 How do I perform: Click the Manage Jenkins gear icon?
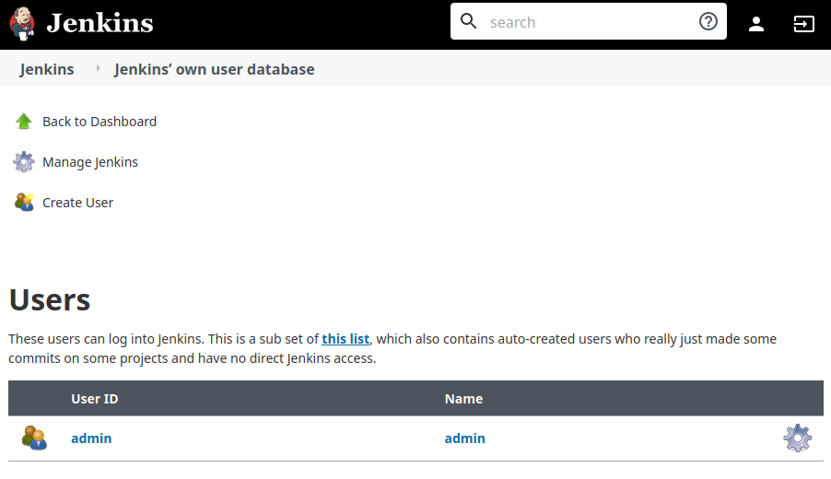point(23,162)
